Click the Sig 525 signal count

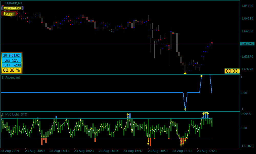[12, 60]
